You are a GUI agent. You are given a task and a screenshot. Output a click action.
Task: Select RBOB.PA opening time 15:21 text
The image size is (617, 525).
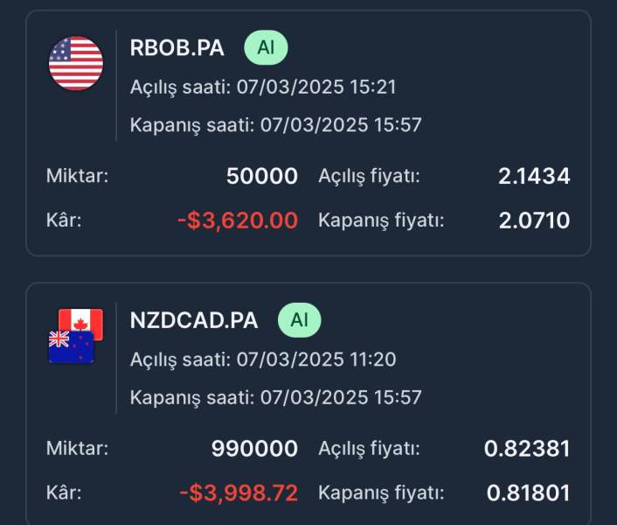(x=275, y=87)
